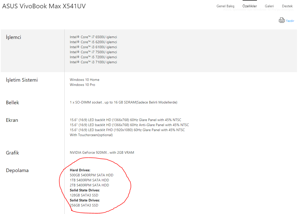
Task: Select the Core i5 6200U işlemci line
Action: point(93,42)
